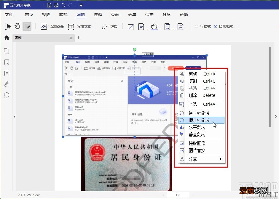The height and width of the screenshot is (199, 279).
Task: Choose 图片替换 from context menu
Action: 201,150
